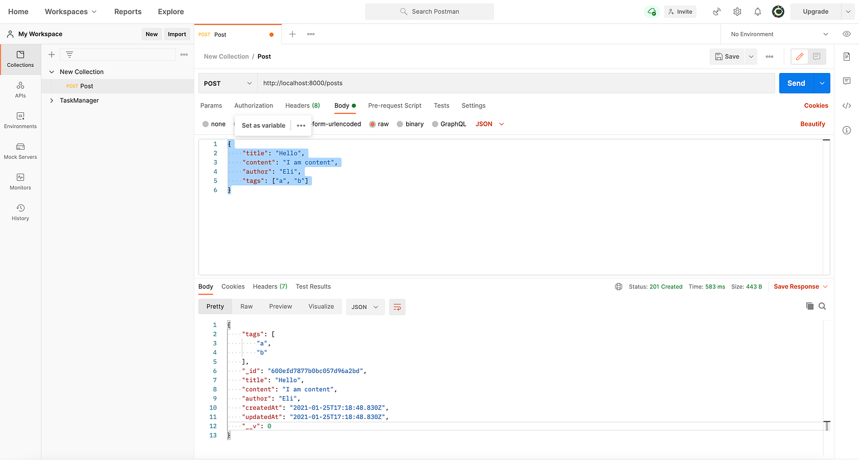Open Postman Settings via the gear icon

(737, 11)
